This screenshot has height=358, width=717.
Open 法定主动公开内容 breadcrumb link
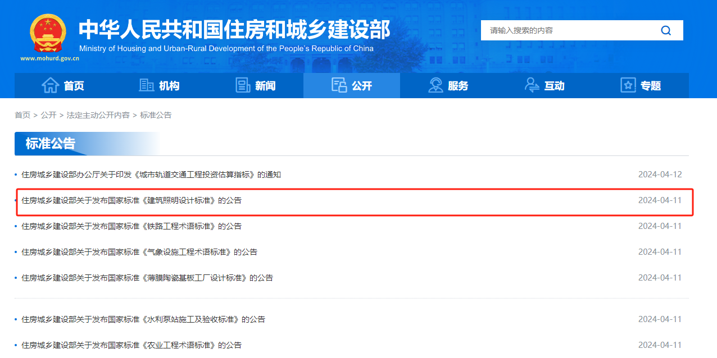98,115
